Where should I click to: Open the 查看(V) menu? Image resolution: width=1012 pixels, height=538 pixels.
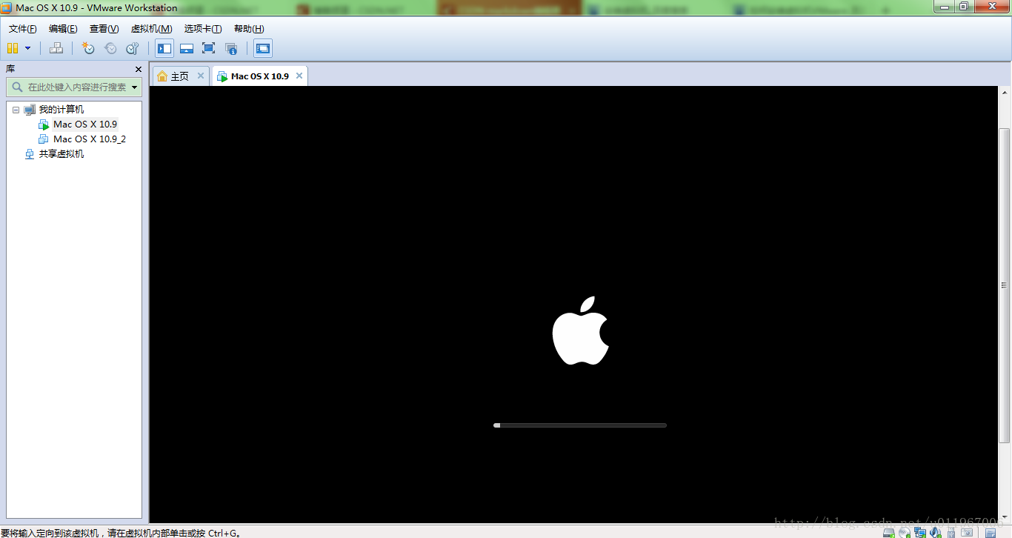click(104, 29)
